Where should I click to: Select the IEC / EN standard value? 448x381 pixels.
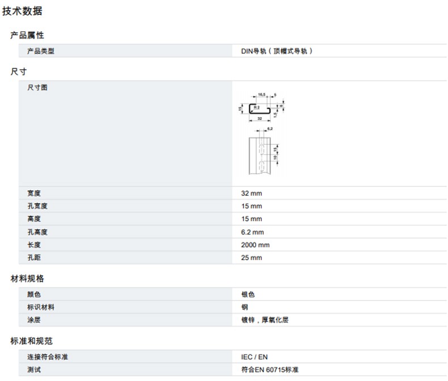coord(253,357)
